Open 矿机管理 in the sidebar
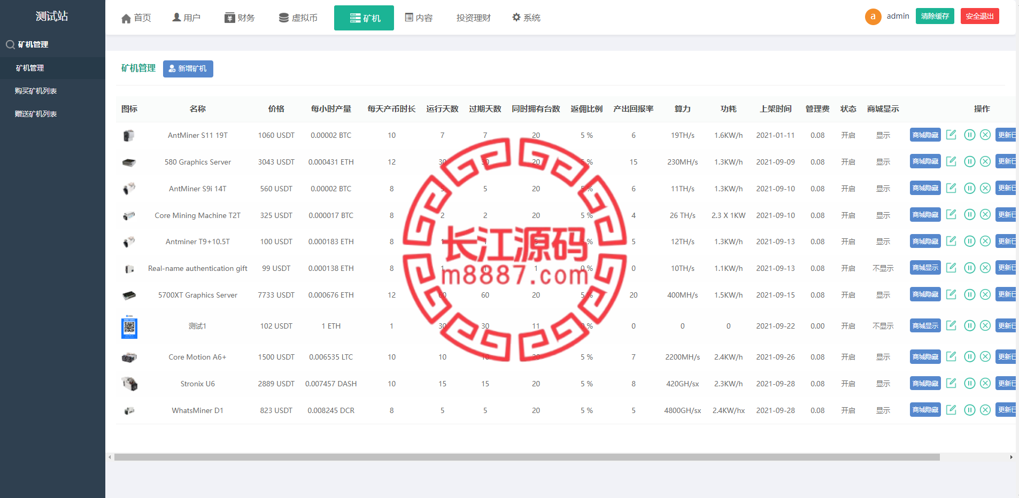Image resolution: width=1019 pixels, height=498 pixels. tap(52, 68)
